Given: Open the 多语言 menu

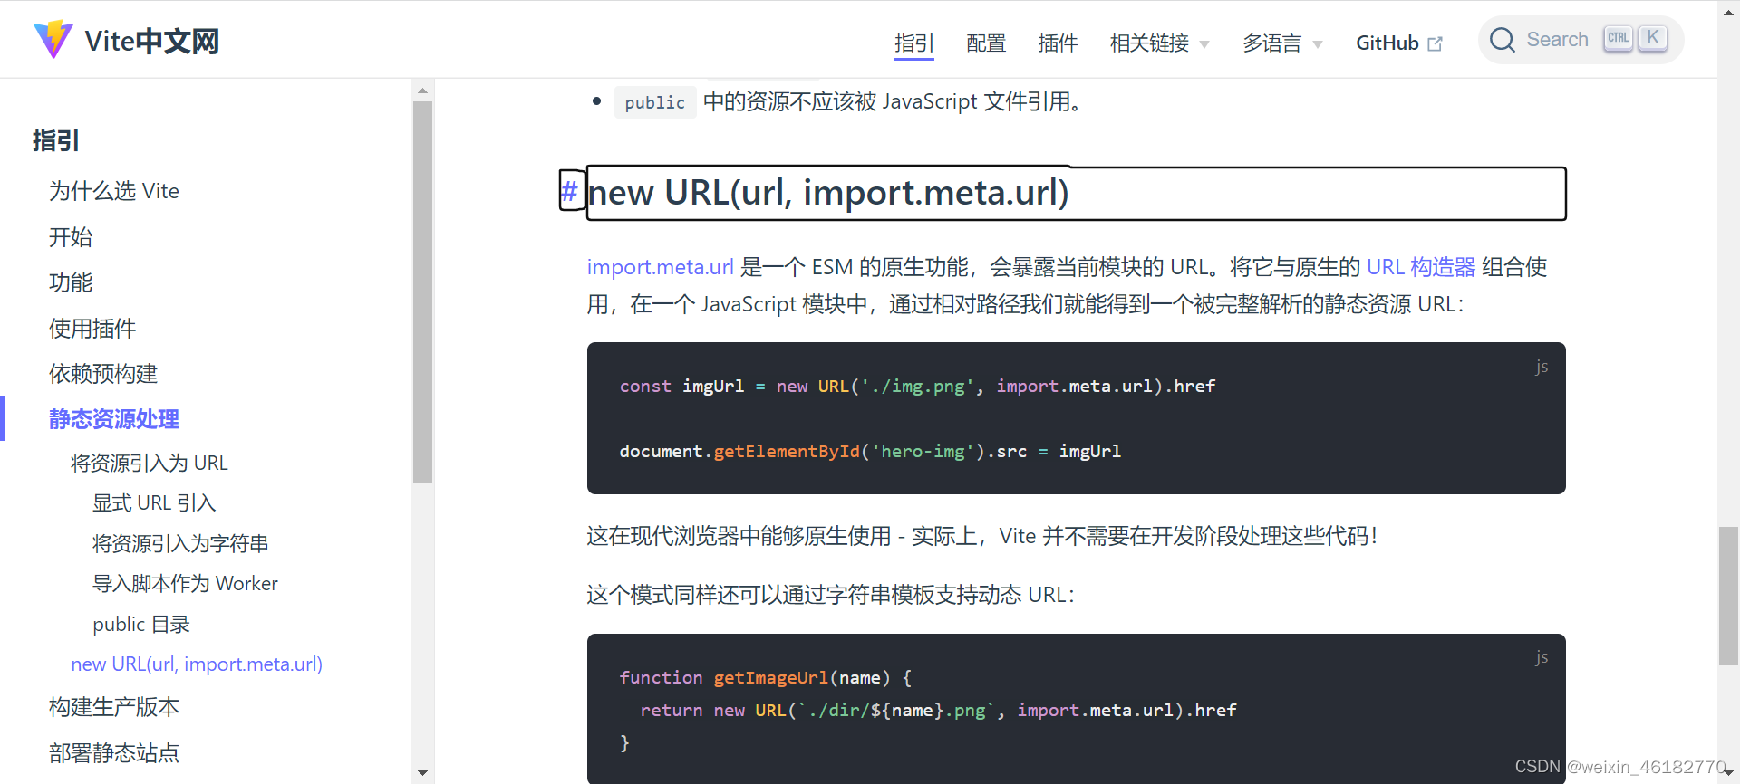Looking at the screenshot, I should click(x=1271, y=43).
